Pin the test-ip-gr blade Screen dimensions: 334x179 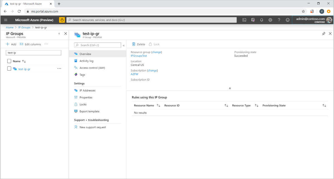click(323, 34)
